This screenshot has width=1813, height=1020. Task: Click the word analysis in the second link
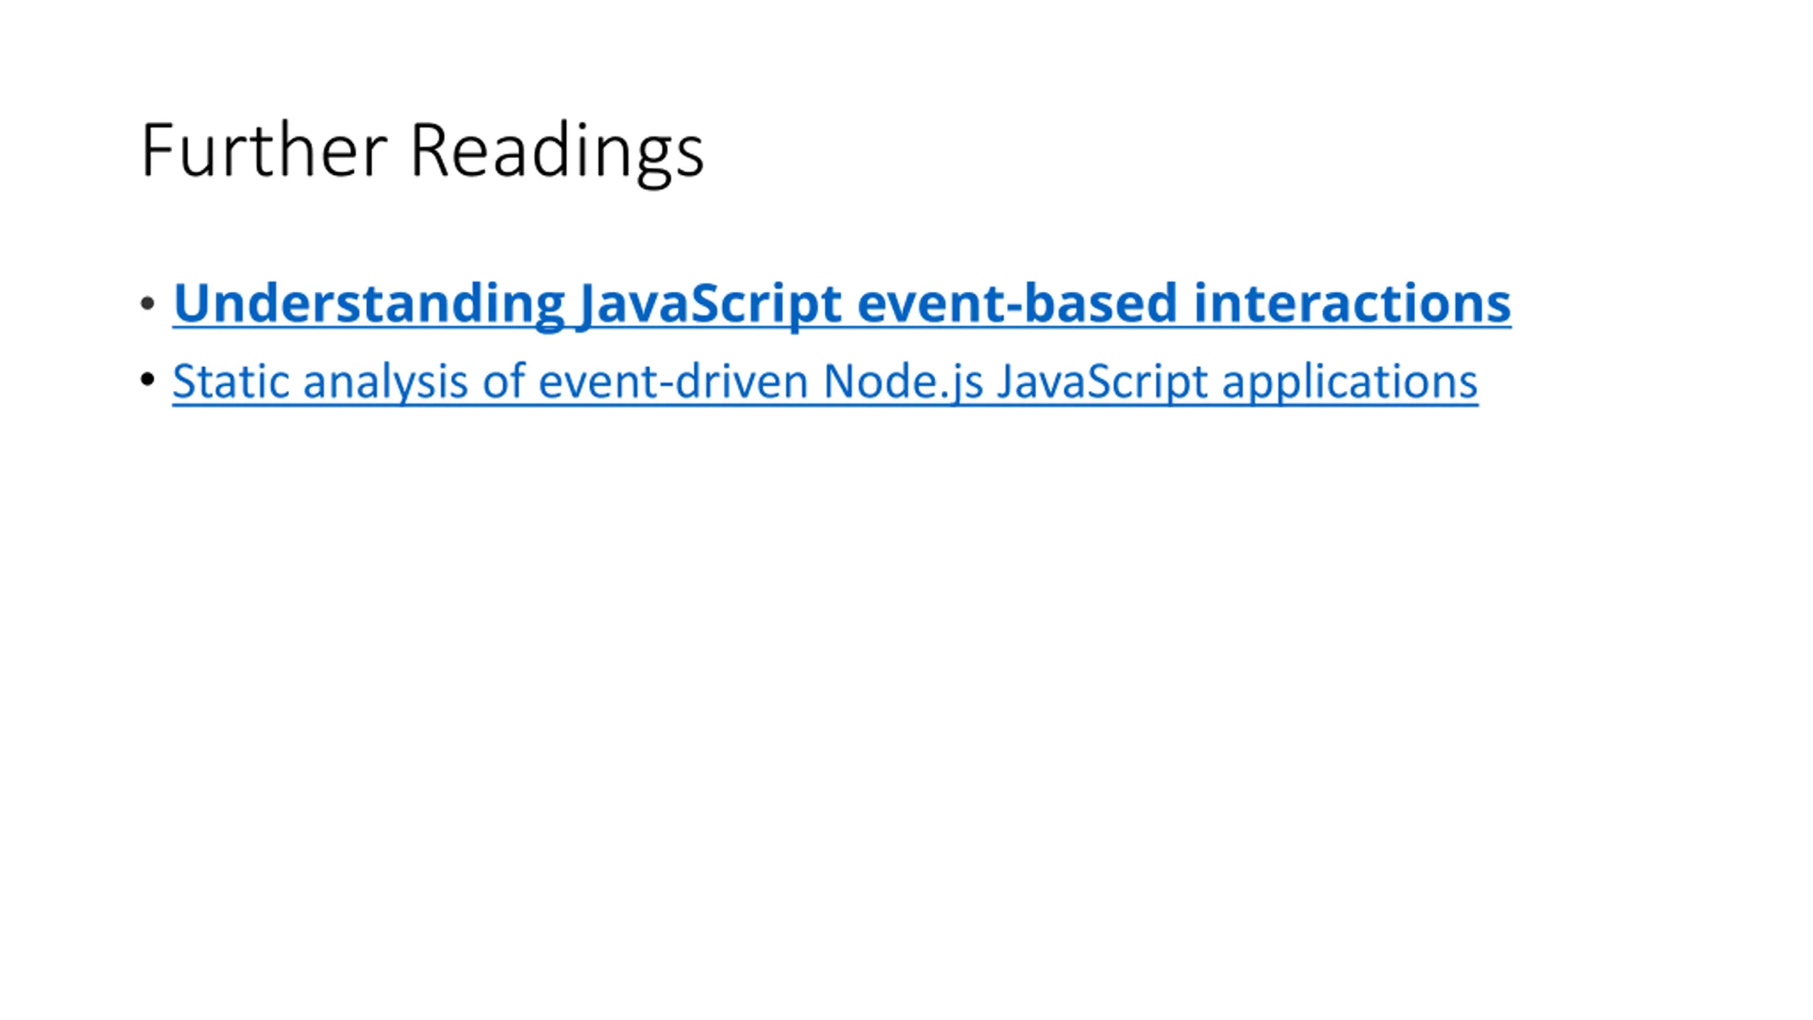385,382
